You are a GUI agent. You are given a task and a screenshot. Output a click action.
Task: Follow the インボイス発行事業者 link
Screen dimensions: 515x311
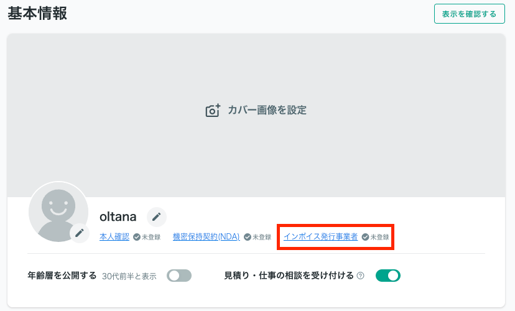[x=320, y=237]
